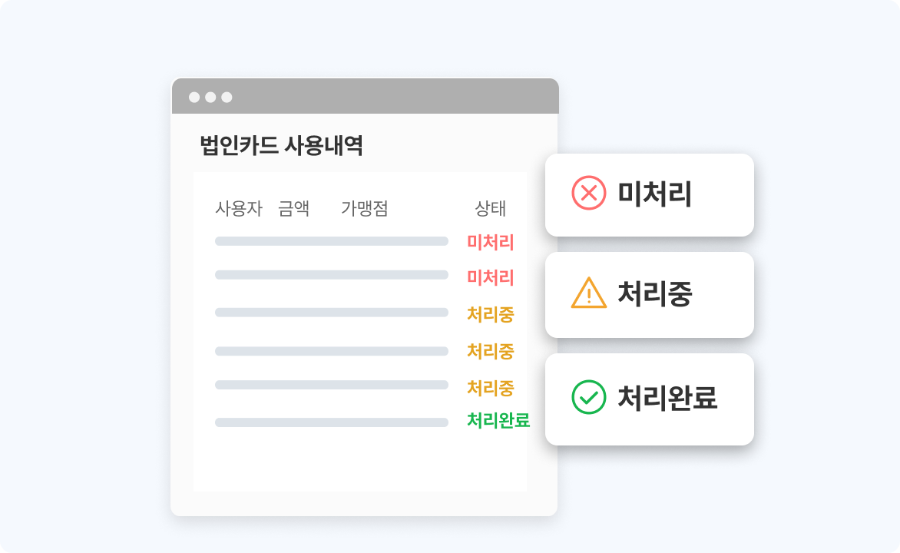The width and height of the screenshot is (900, 553).
Task: Click the 가맹점 column header
Action: pyautogui.click(x=364, y=209)
